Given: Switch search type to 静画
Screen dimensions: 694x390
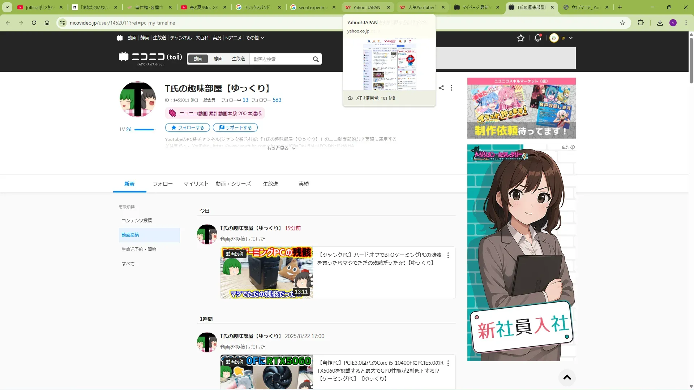Looking at the screenshot, I should pos(218,59).
